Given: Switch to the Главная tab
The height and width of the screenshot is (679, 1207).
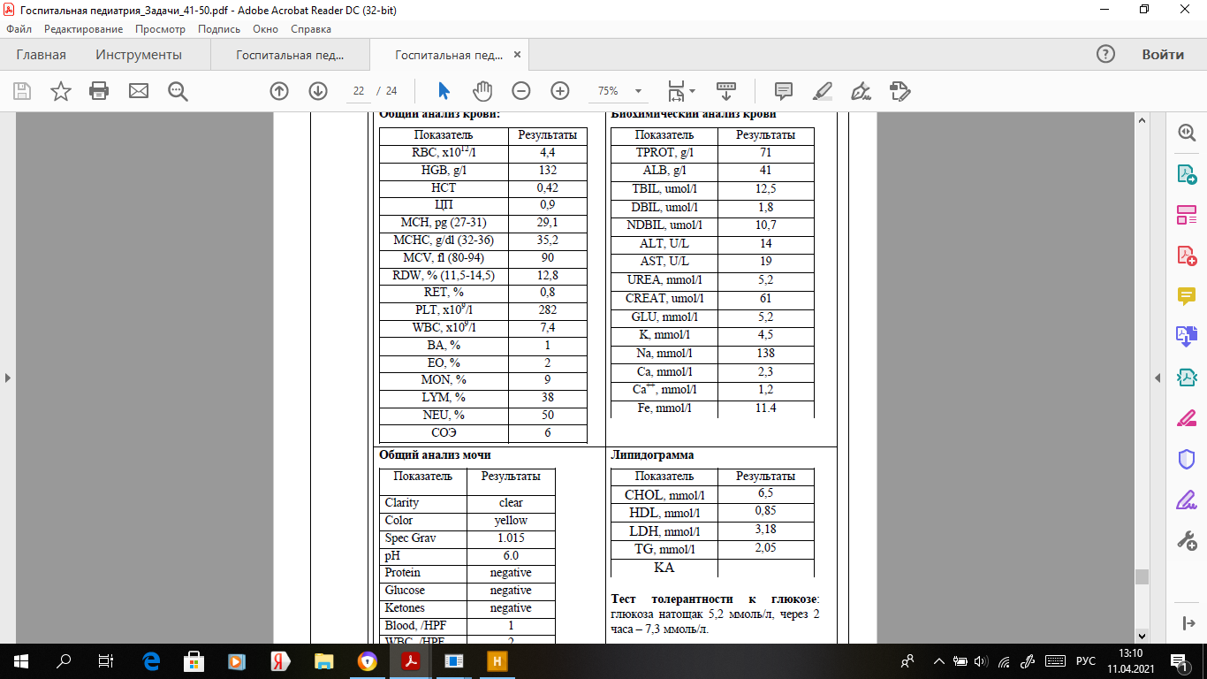Looking at the screenshot, I should pyautogui.click(x=41, y=55).
